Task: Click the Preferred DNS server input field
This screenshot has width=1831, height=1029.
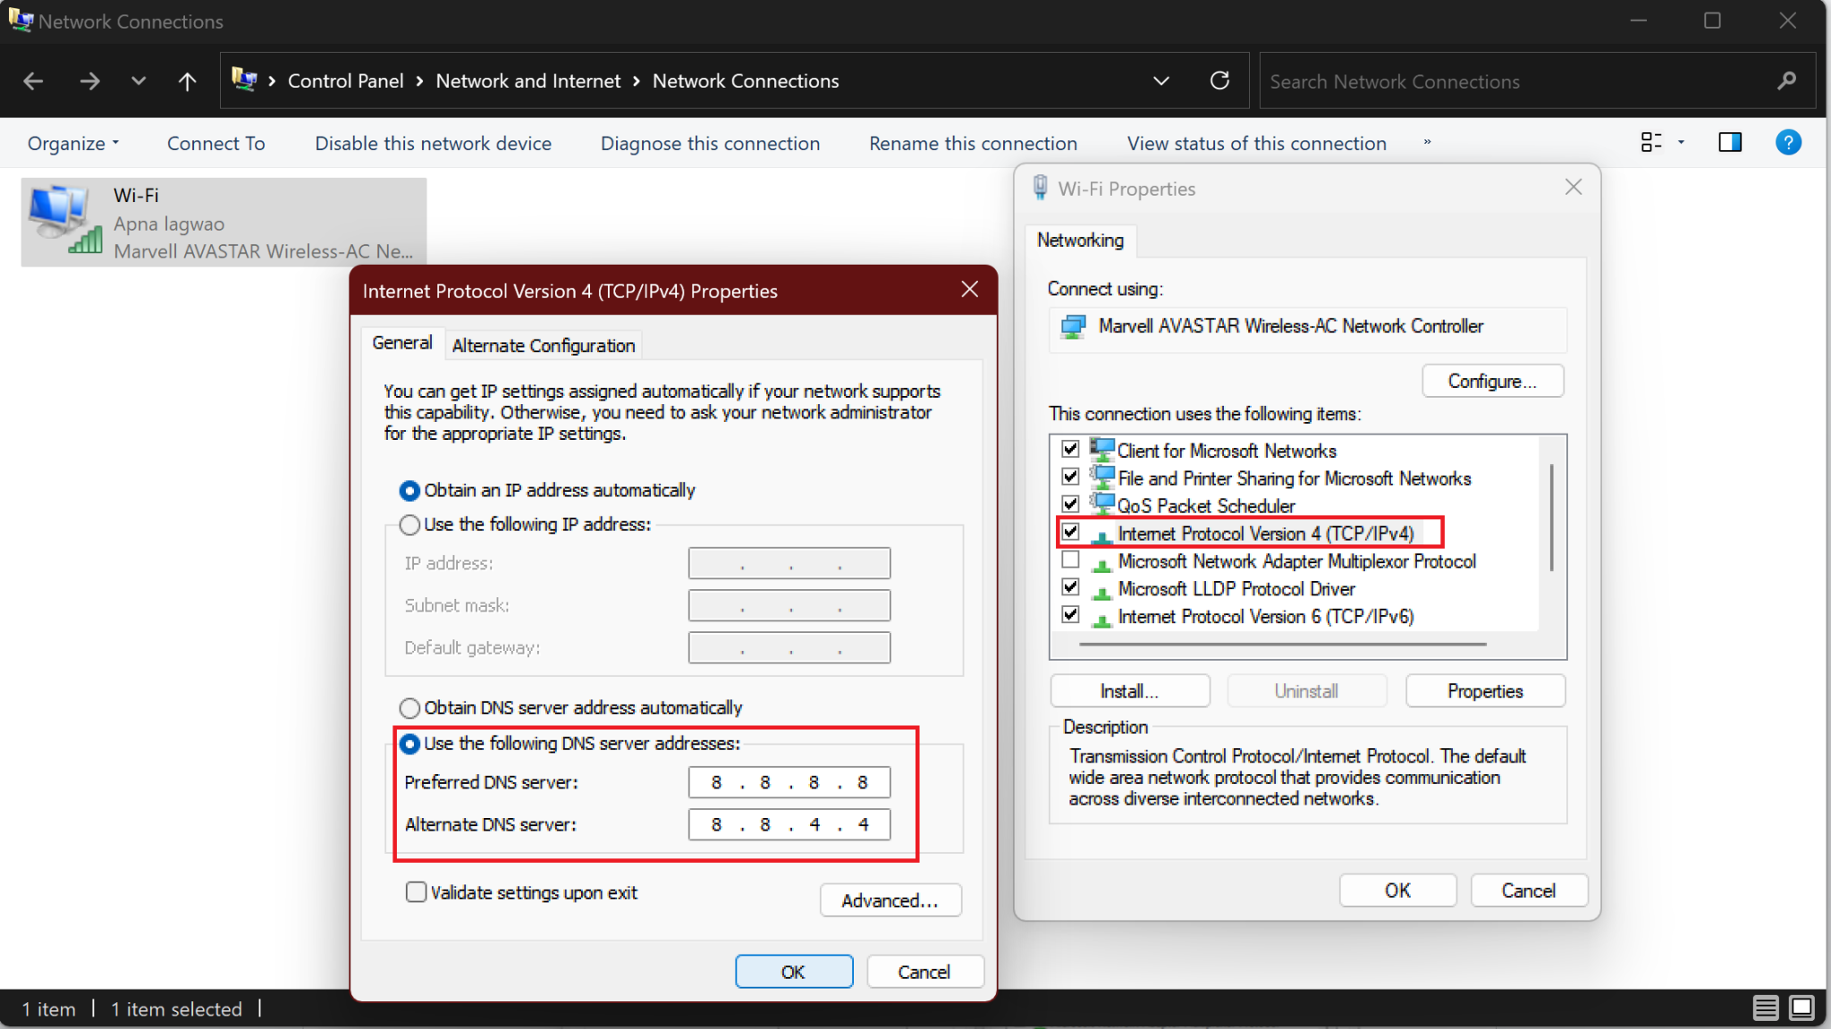Action: (789, 781)
